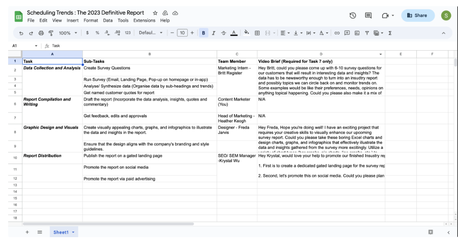The image size is (458, 240).
Task: Insert a chart icon
Action: (x=357, y=33)
